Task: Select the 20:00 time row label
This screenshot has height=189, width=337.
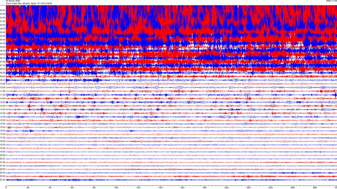Action: (2, 155)
